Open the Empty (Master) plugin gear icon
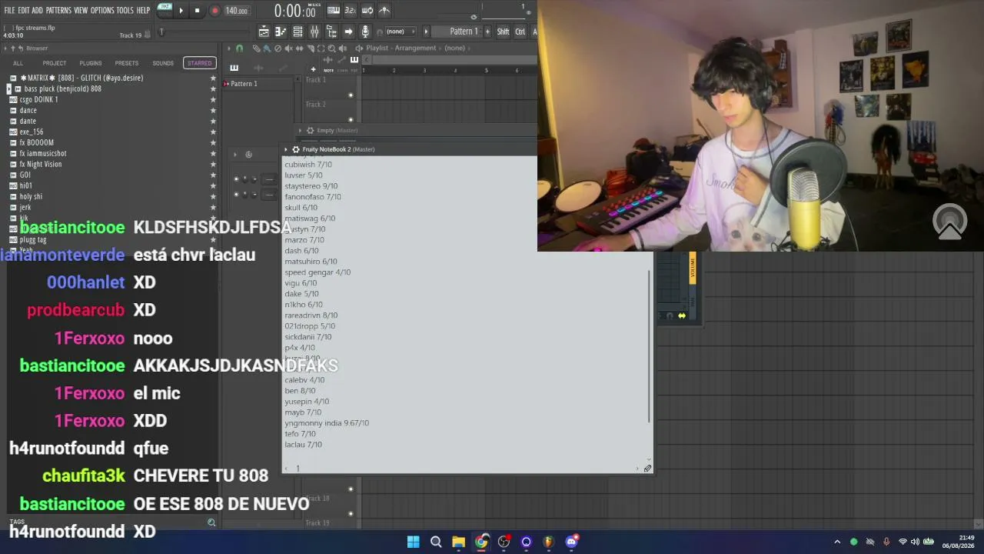The height and width of the screenshot is (554, 984). [x=310, y=131]
